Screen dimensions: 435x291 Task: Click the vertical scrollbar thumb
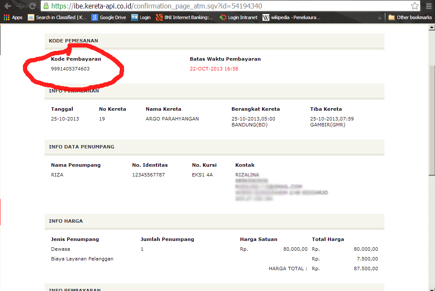[432, 120]
